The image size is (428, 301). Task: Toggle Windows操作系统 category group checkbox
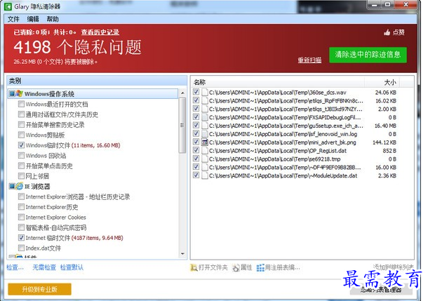pyautogui.click(x=12, y=93)
